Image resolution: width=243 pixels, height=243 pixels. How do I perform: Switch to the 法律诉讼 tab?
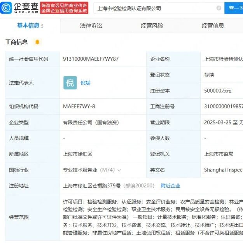91,26
